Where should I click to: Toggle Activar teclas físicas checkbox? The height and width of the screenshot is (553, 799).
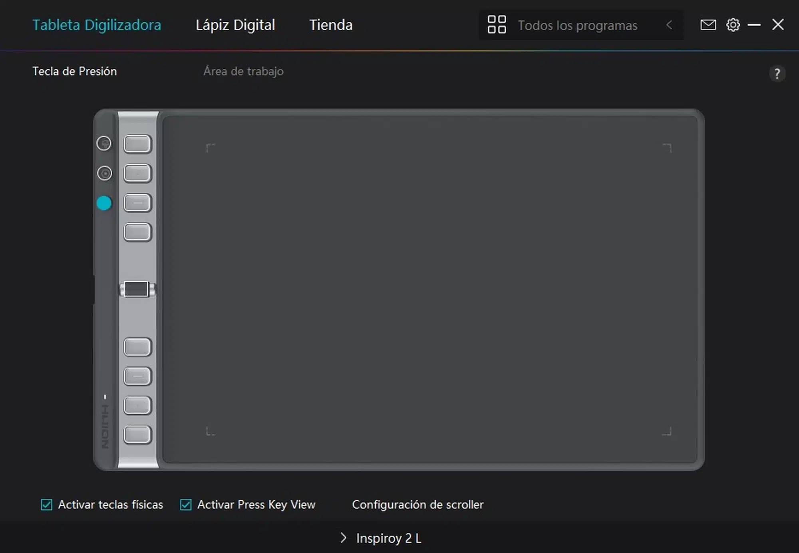point(46,505)
